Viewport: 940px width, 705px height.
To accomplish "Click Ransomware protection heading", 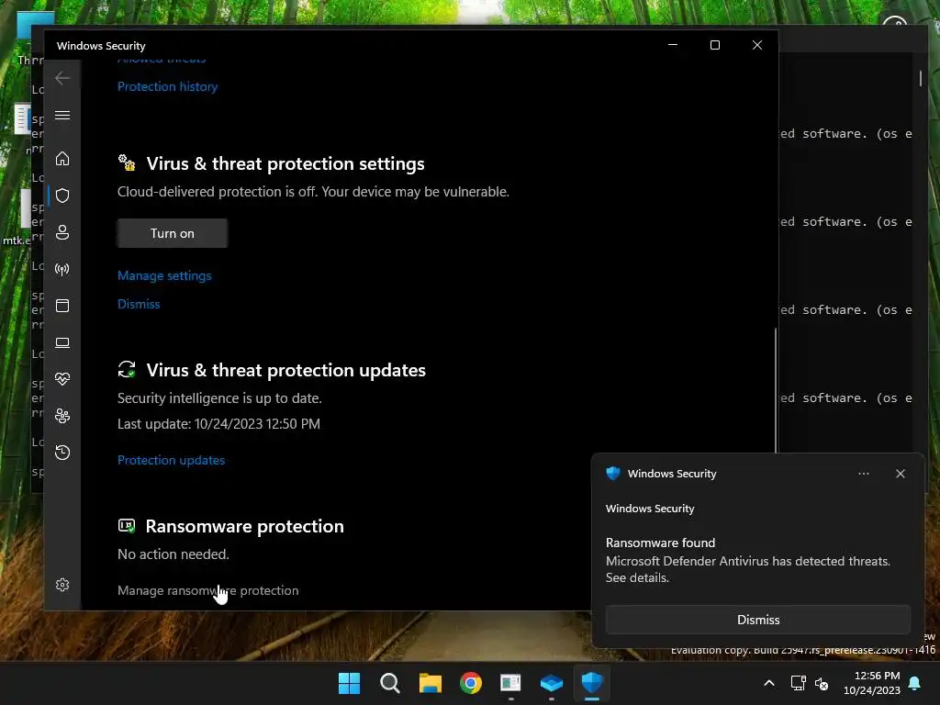I will pyautogui.click(x=244, y=526).
